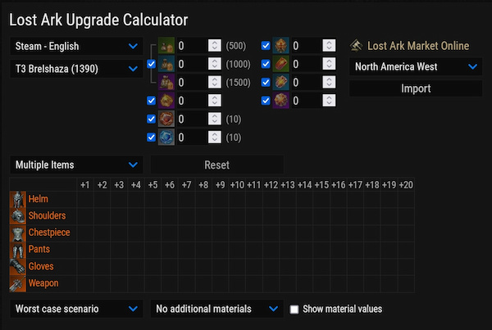Open the North America West region dropdown
492x330 pixels.
(x=416, y=67)
